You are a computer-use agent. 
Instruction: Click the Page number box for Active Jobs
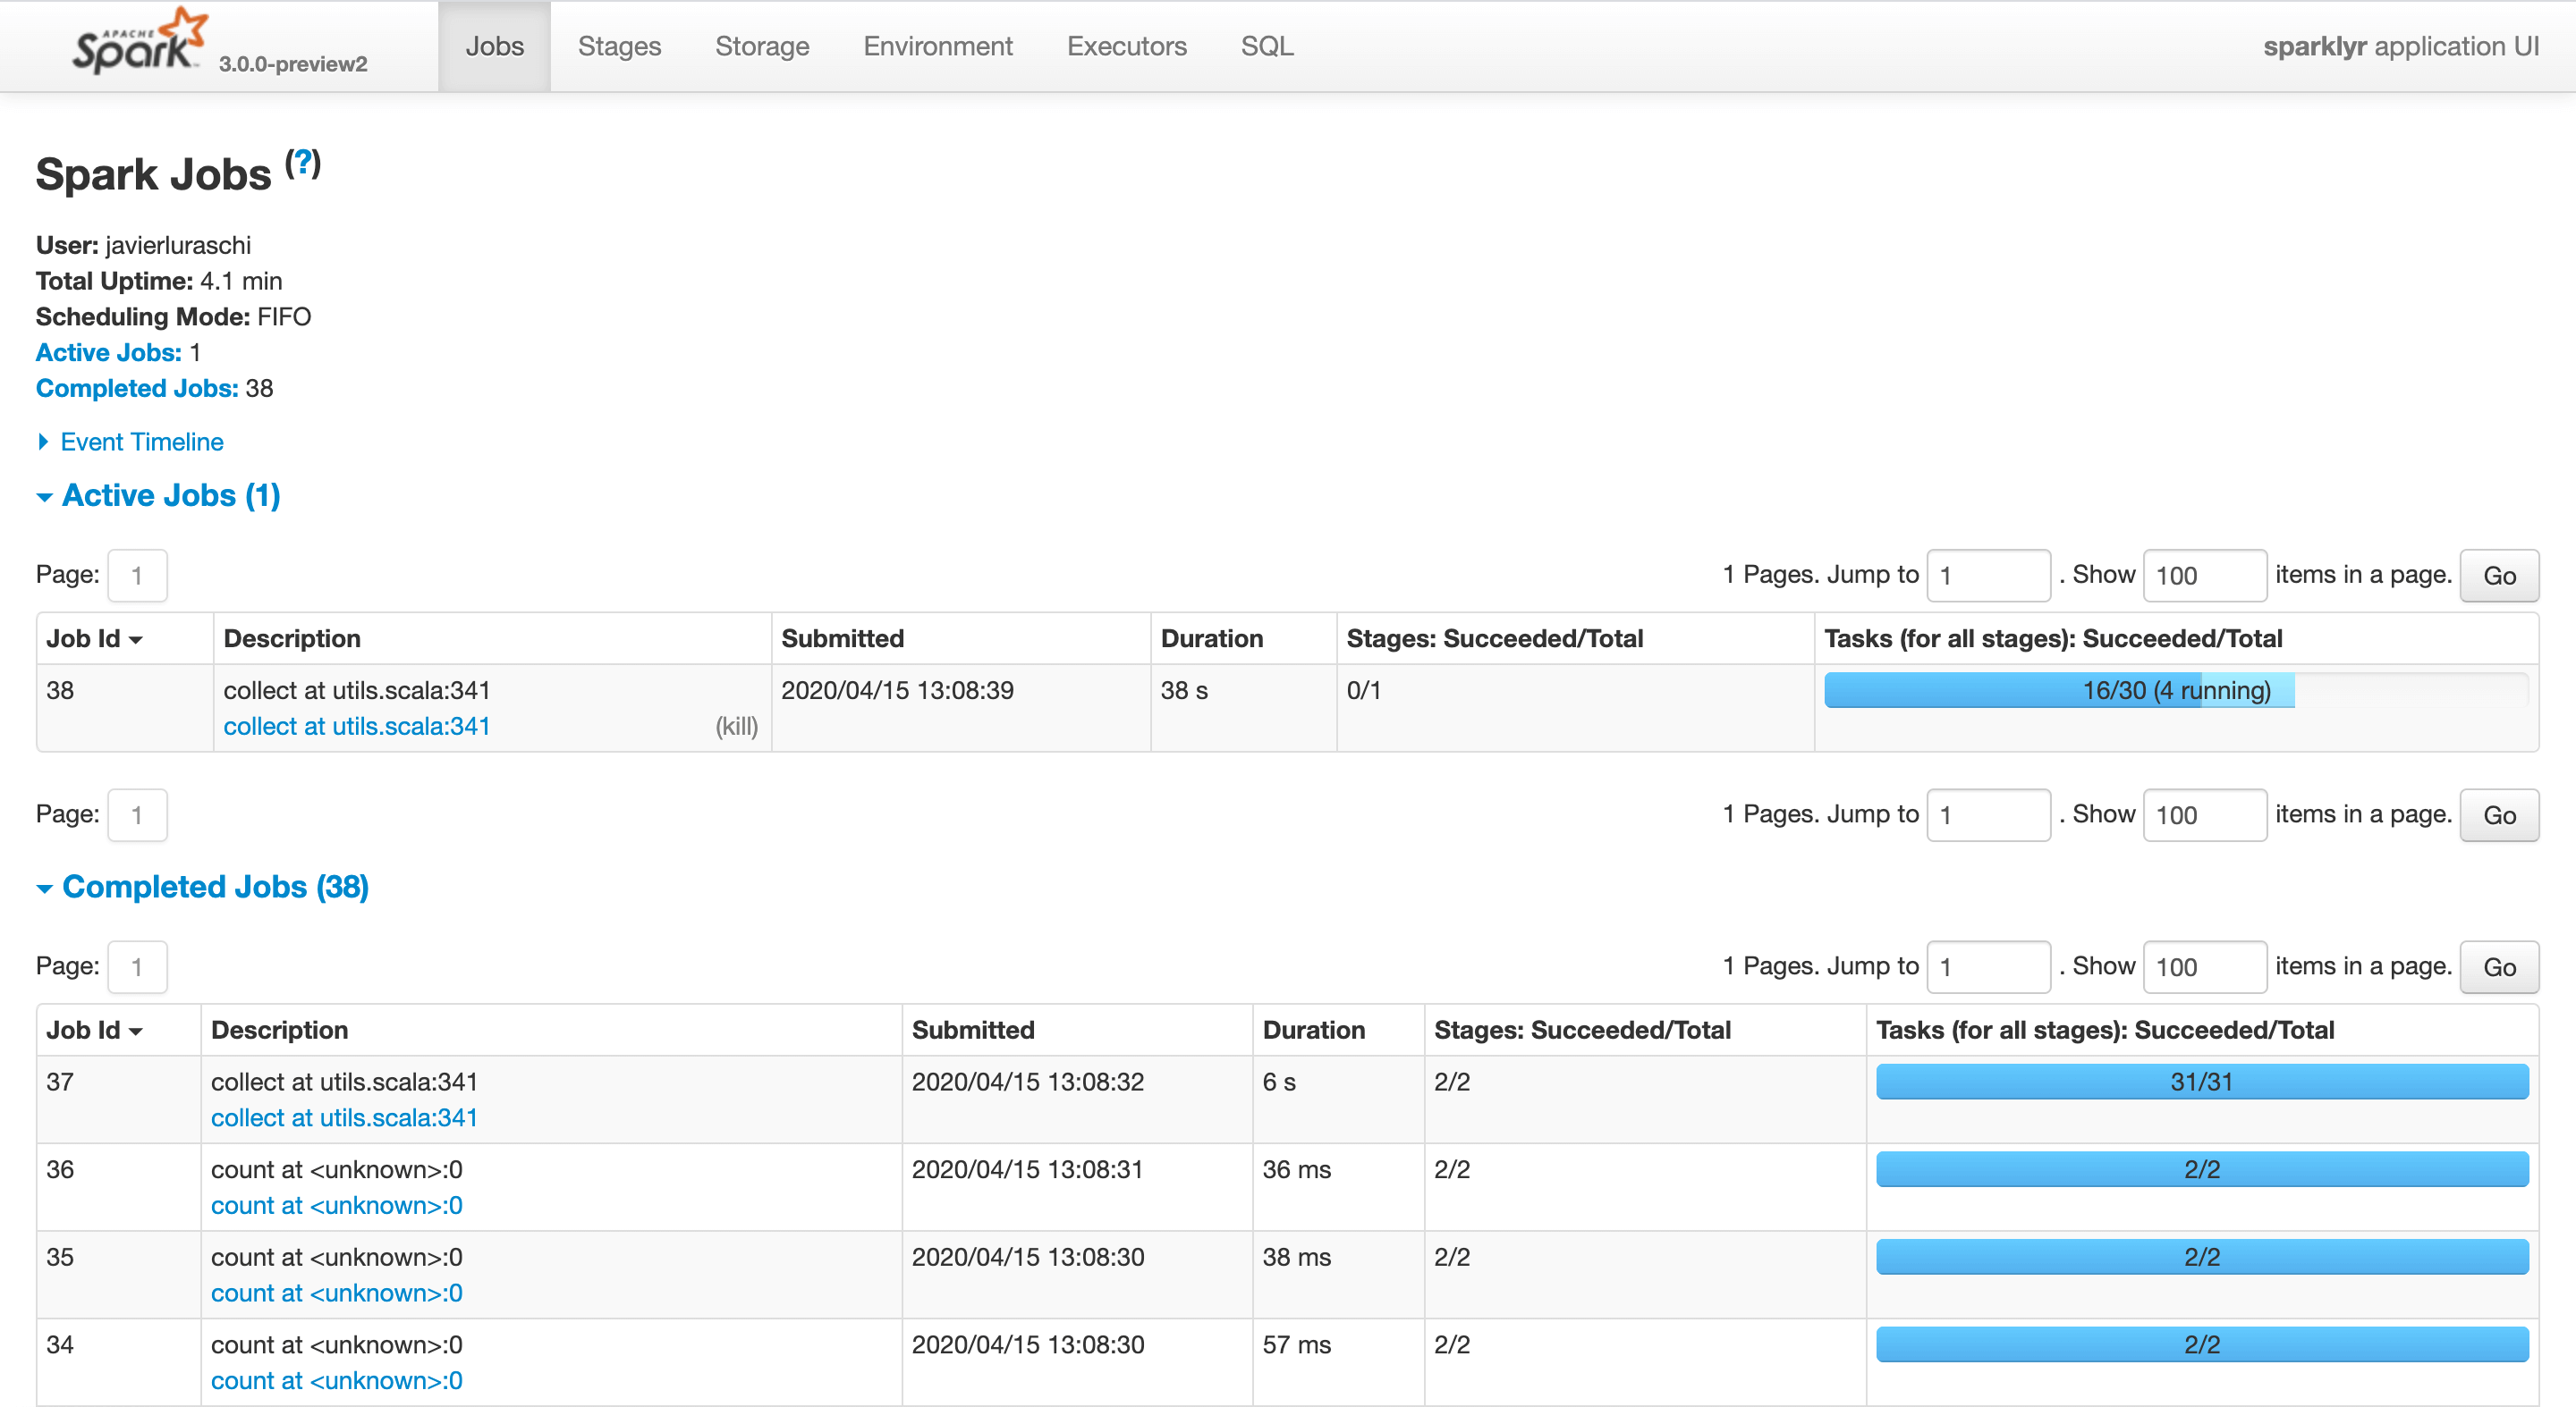[x=136, y=575]
